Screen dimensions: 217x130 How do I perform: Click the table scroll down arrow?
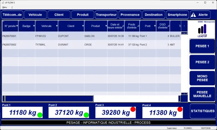coord(184,94)
